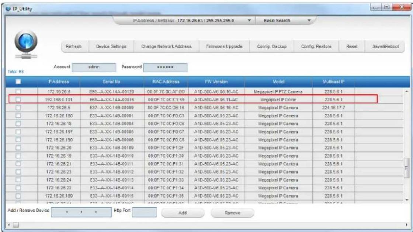Image resolution: width=413 pixels, height=232 pixels.
Task: Click the horizontal scrollbar right arrow
Action: [x=406, y=225]
